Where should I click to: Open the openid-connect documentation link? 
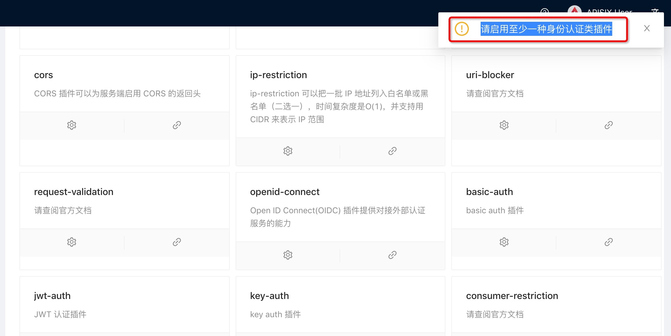(393, 255)
